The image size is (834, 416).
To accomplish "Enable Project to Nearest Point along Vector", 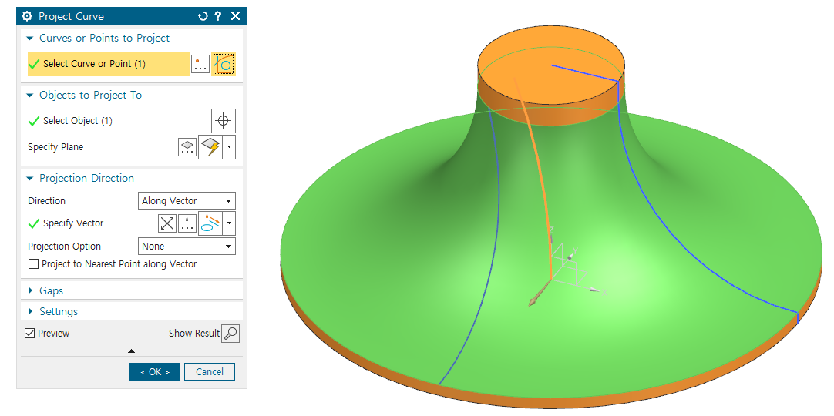I will click(x=33, y=264).
